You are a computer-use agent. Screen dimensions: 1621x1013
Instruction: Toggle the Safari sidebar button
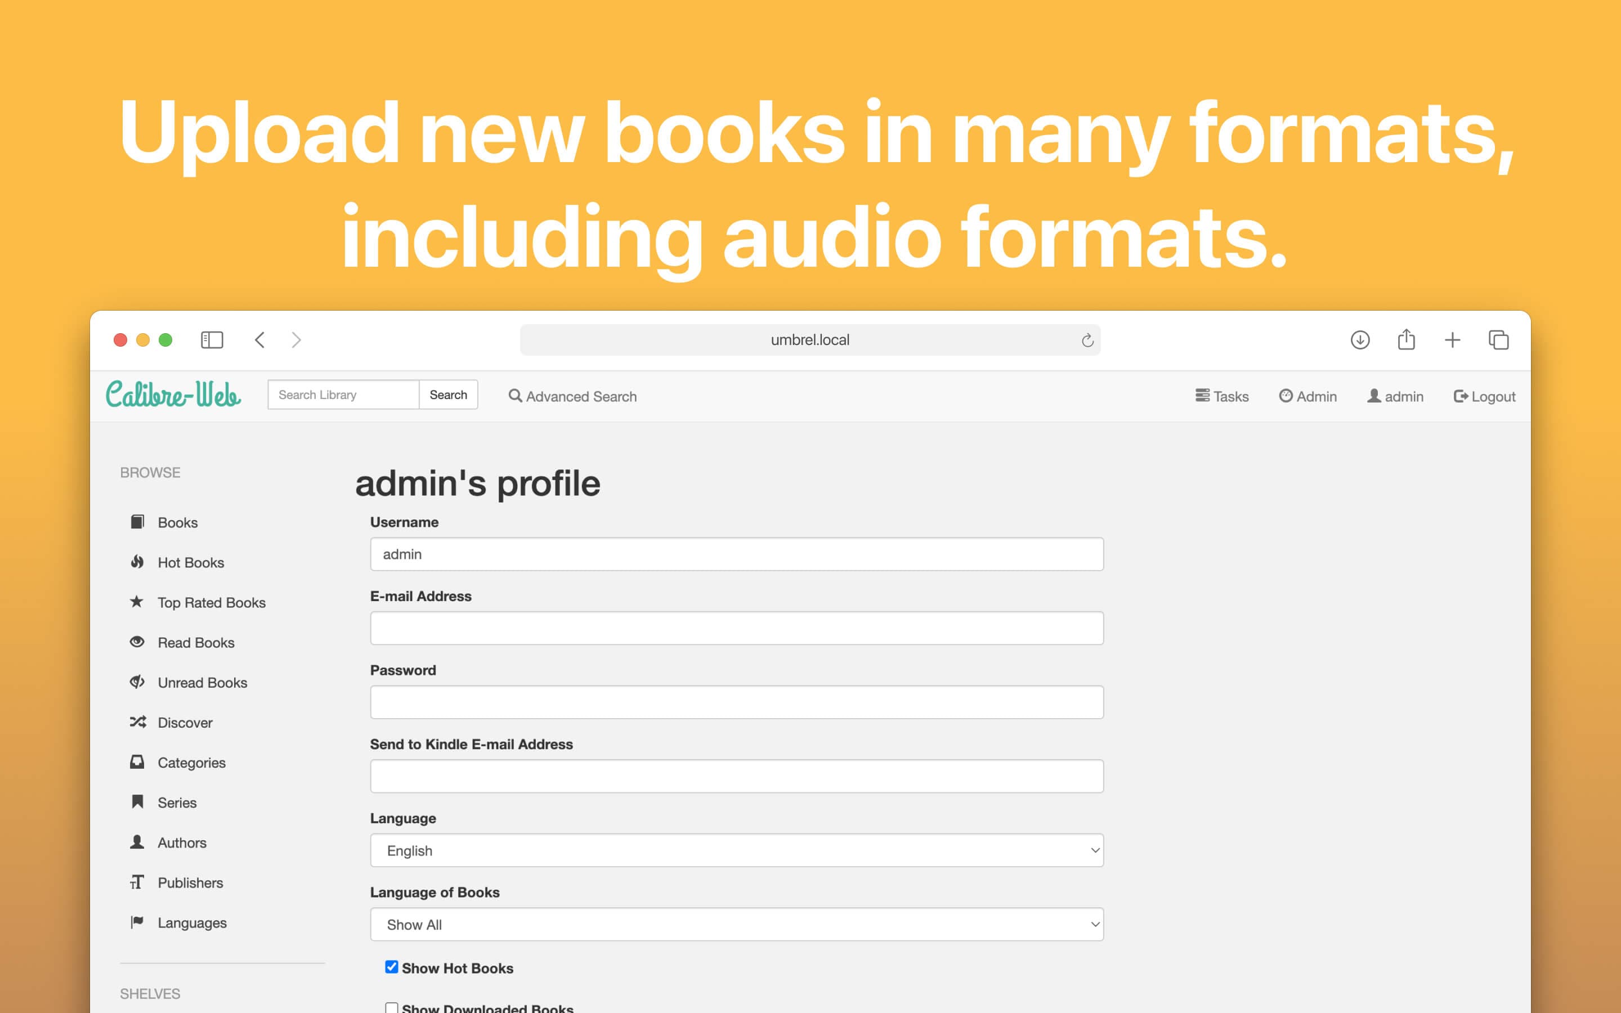coord(212,340)
